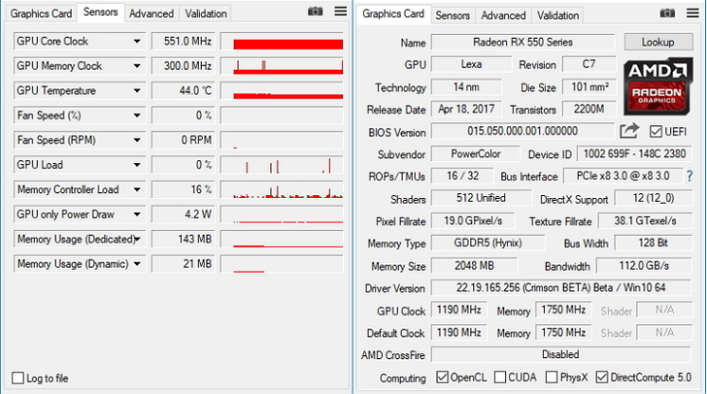
Task: Click Bus Interface question mark help icon
Action: (690, 176)
